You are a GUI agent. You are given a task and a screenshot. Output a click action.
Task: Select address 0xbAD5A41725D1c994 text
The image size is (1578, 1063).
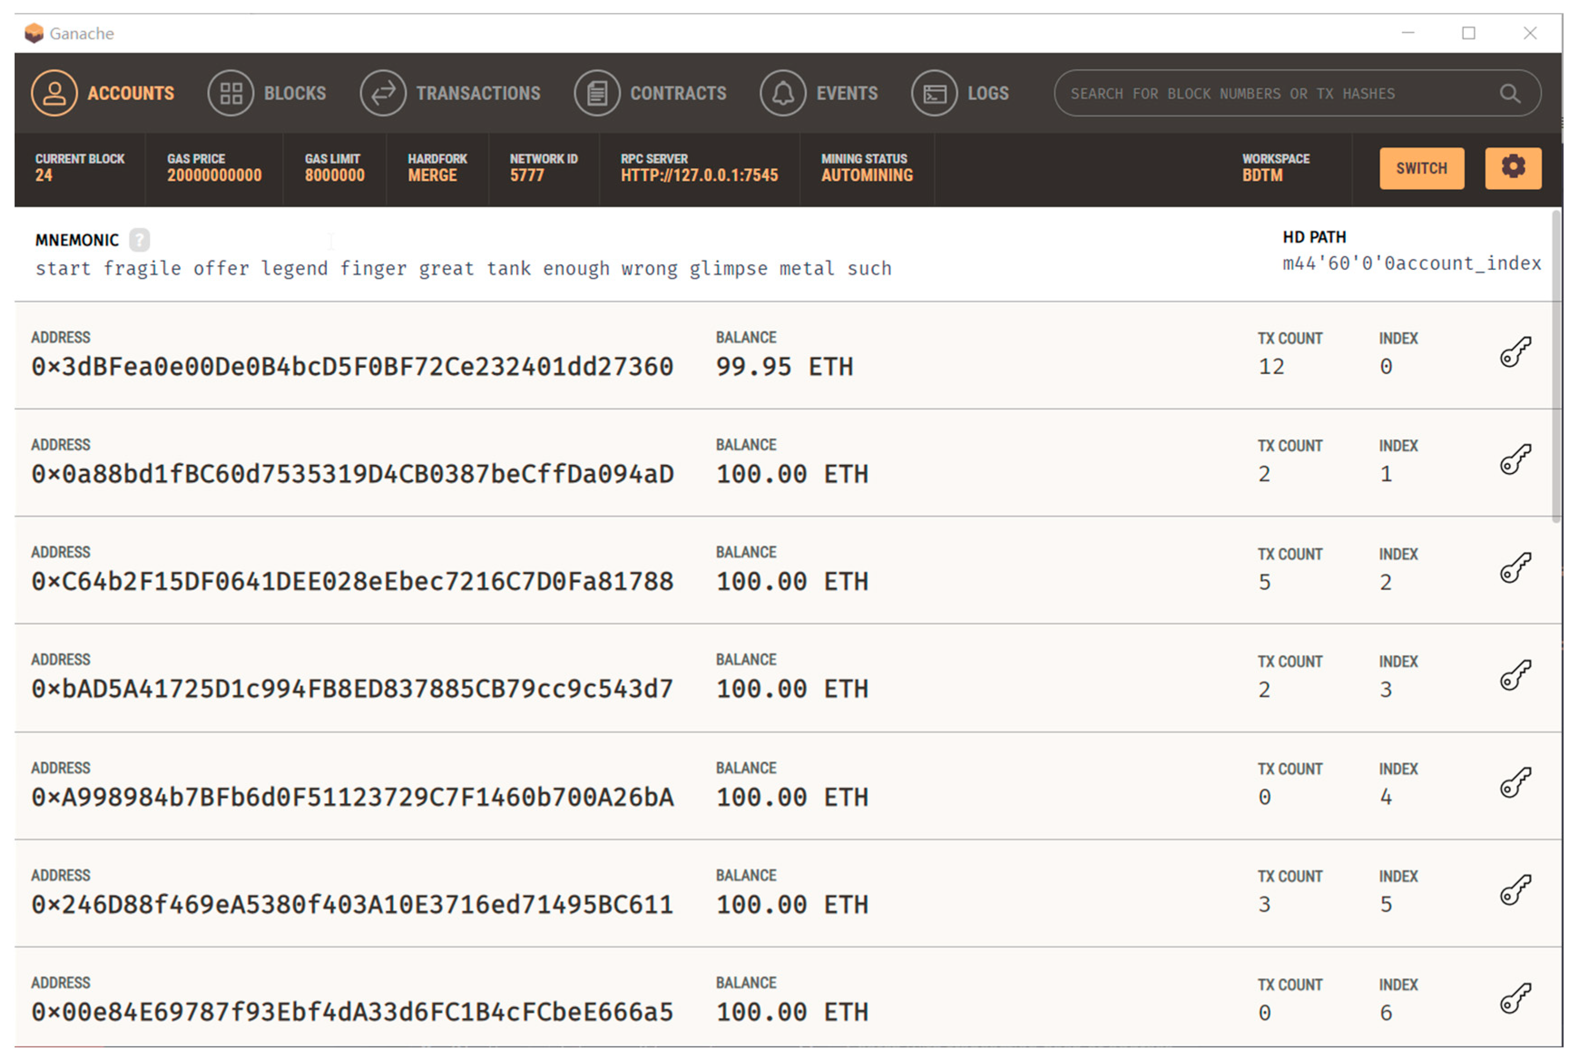click(x=352, y=689)
